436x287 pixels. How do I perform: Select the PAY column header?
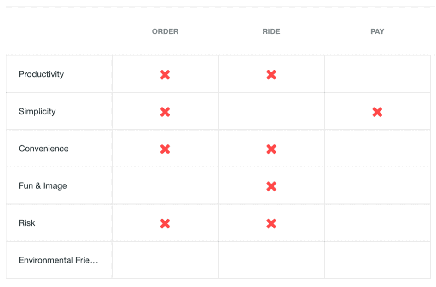377,31
